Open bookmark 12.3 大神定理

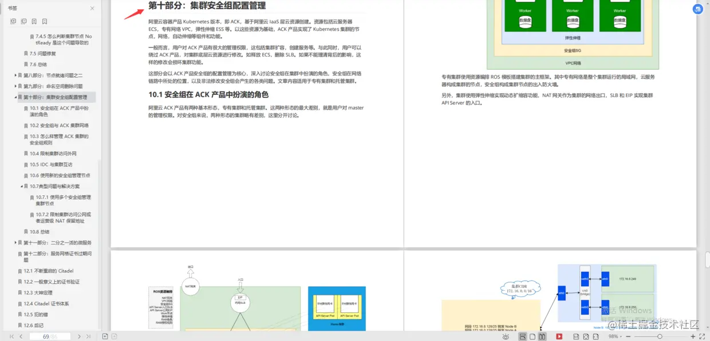click(38, 292)
